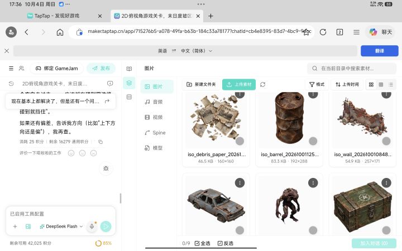
Task: Click the 绑定 GameJam button
Action: 56,69
